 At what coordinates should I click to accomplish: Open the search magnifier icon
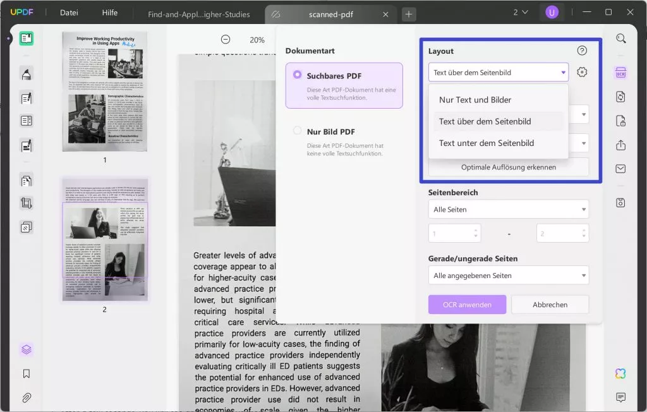click(620, 39)
